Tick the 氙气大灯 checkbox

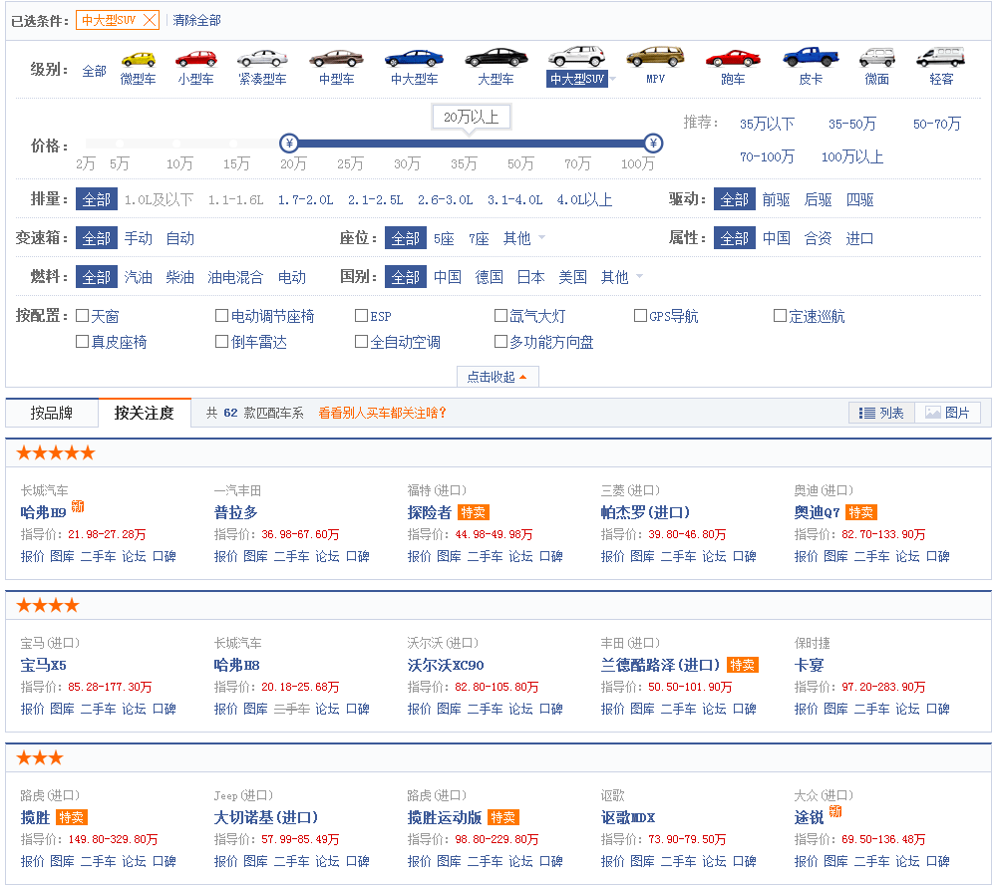[501, 315]
